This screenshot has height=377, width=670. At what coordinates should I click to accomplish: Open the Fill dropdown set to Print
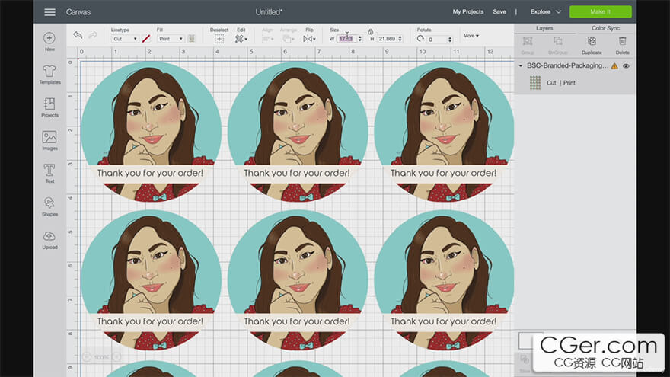pos(171,39)
